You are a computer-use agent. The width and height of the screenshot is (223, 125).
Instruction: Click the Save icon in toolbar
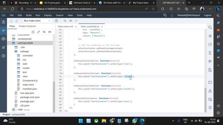click(11, 21)
